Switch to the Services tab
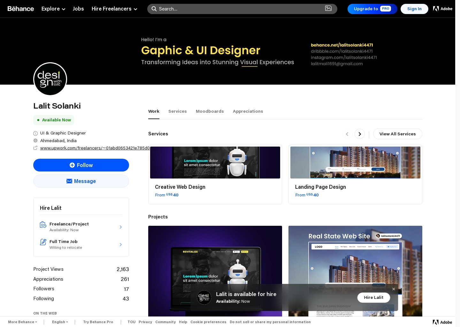 click(x=178, y=111)
